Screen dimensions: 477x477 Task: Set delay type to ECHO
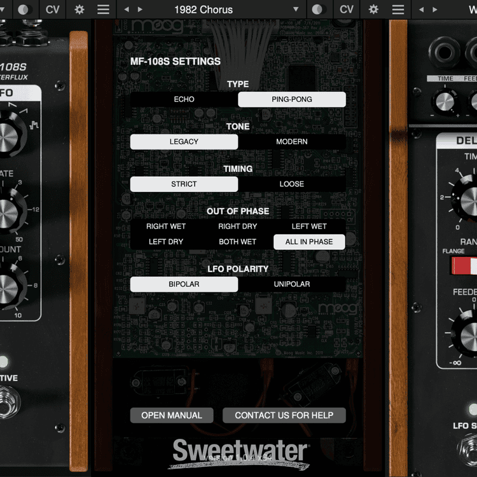(x=184, y=99)
